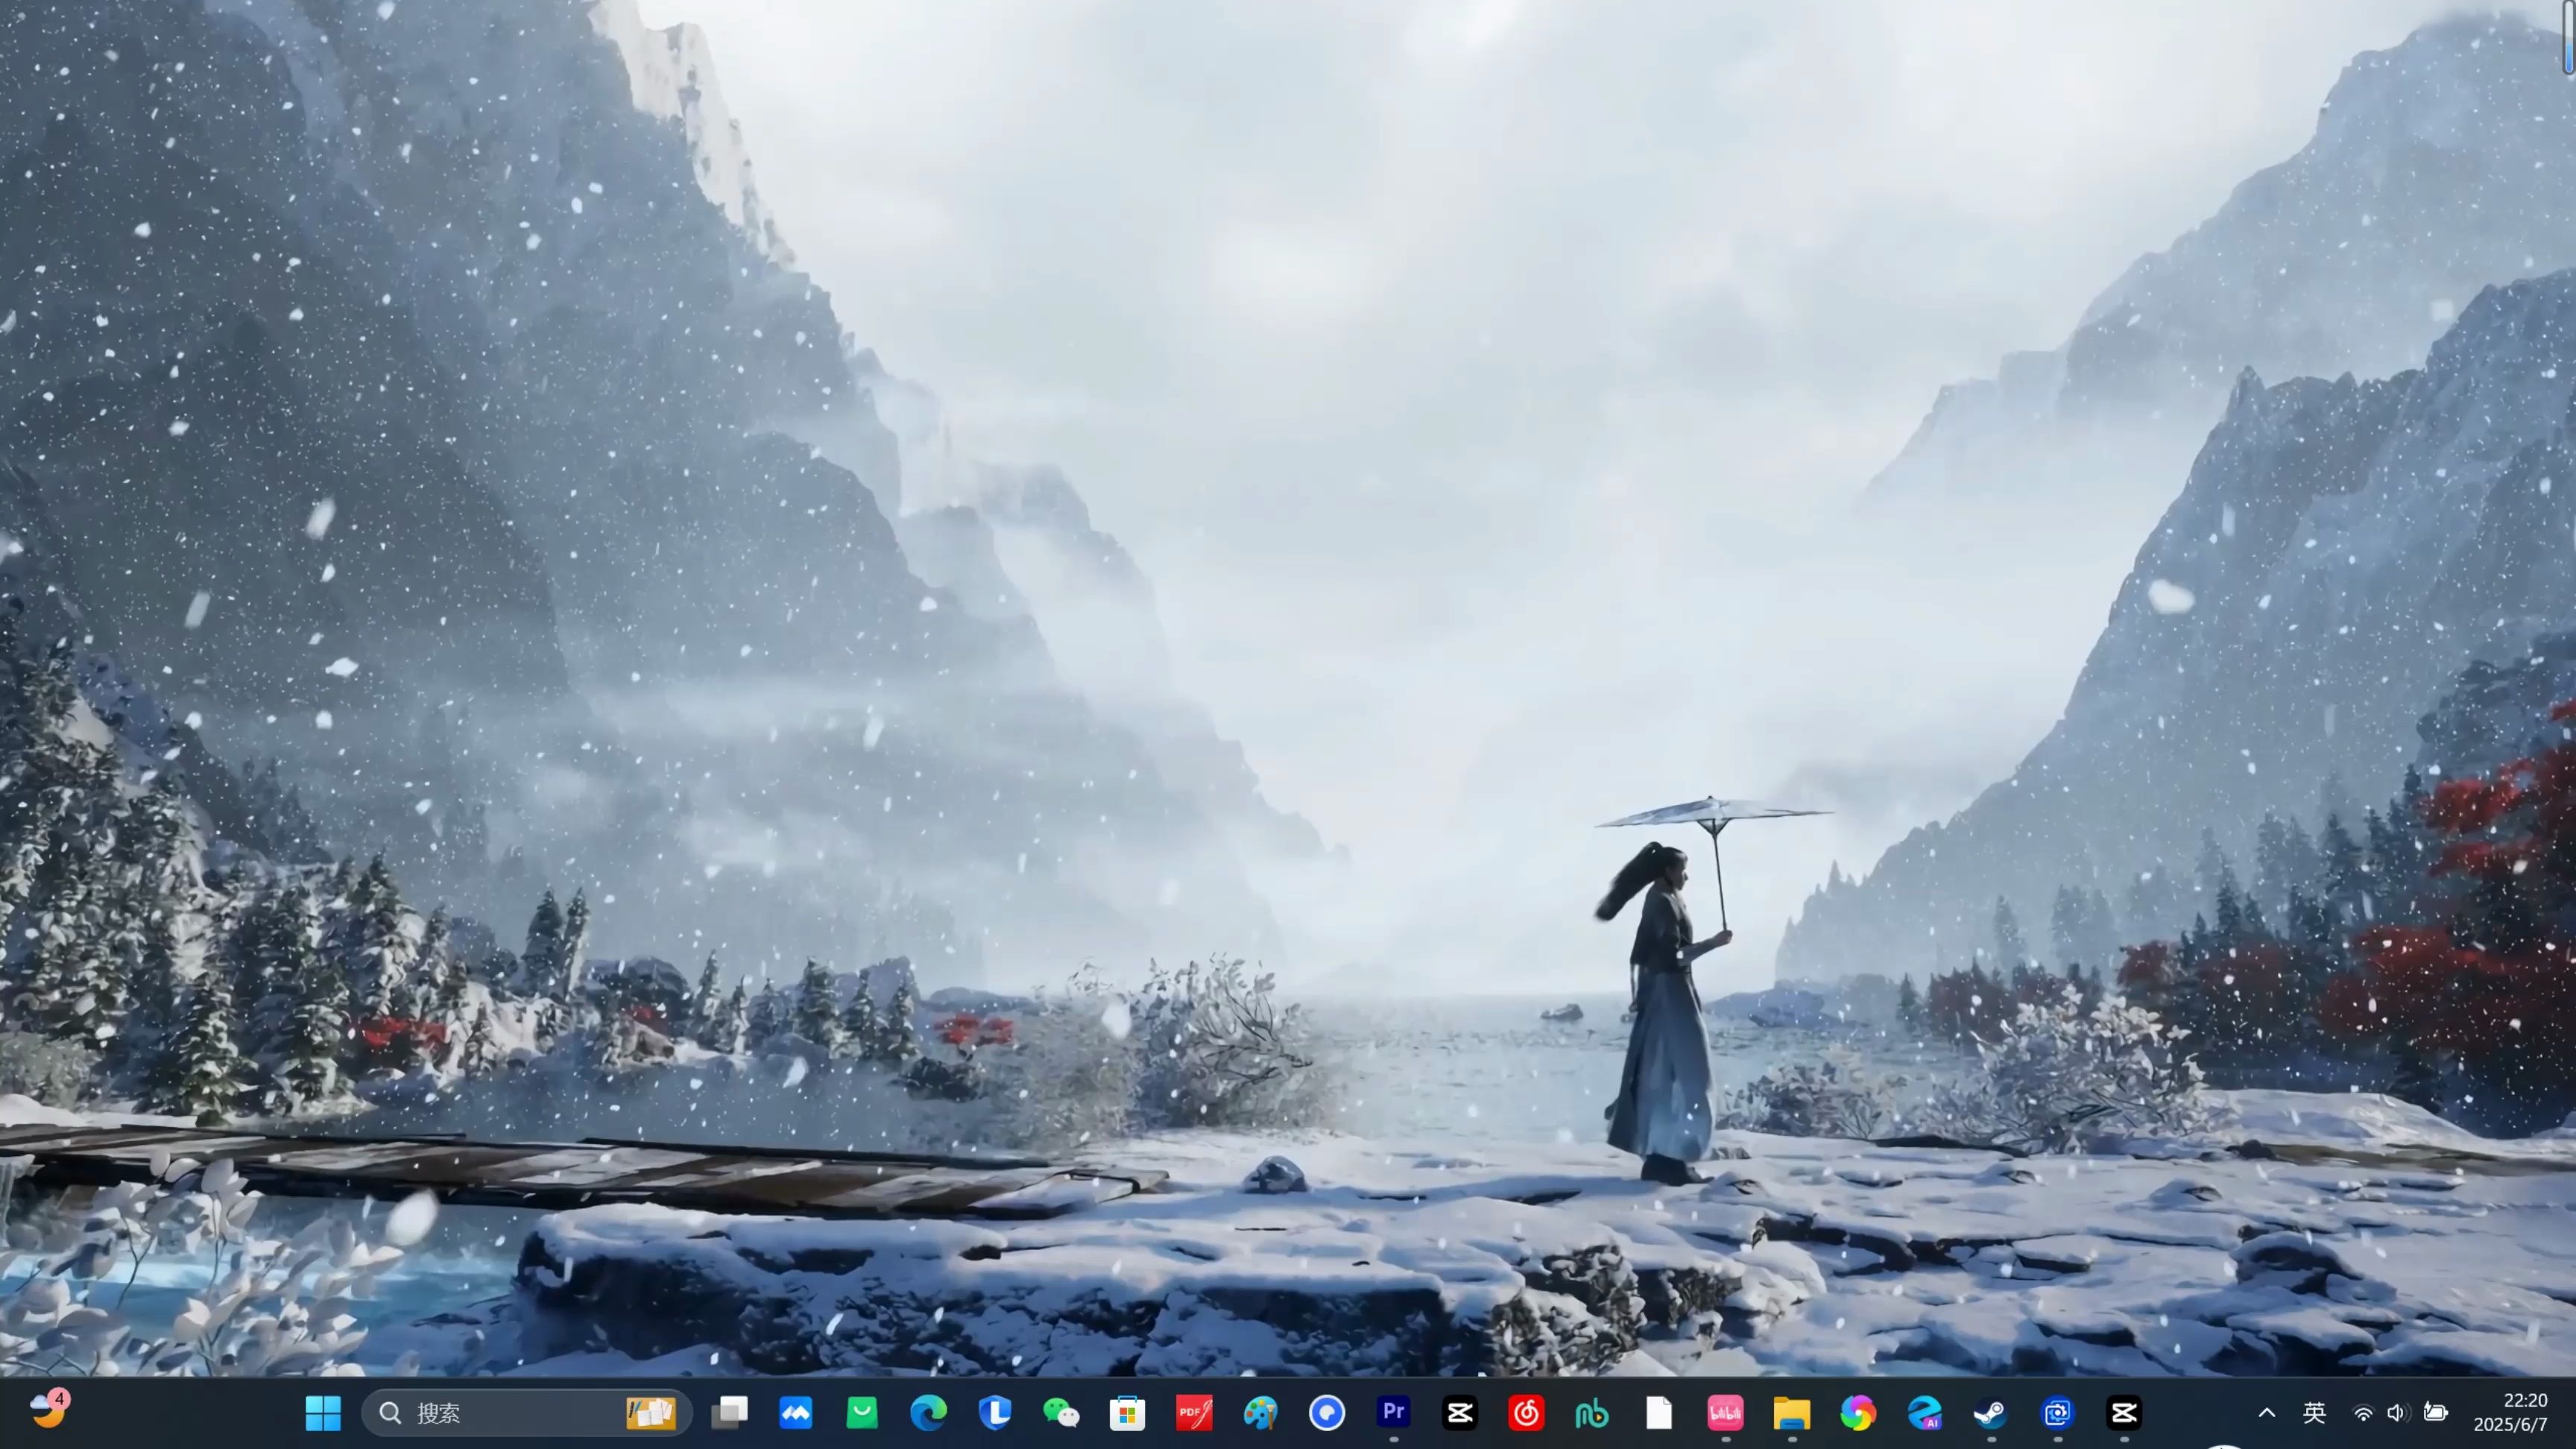Launch Microsoft Edge browser

point(928,1413)
